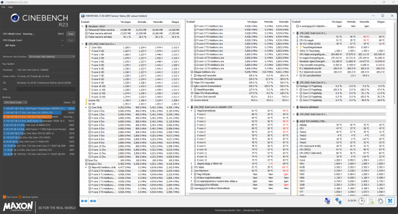The width and height of the screenshot is (398, 214).
Task: Start logging with the sheet-plus icon
Action: coord(371,201)
